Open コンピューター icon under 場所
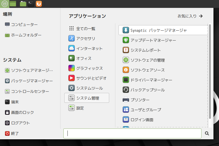Image resolution: width=219 pixels, height=146 pixels. pyautogui.click(x=7, y=25)
